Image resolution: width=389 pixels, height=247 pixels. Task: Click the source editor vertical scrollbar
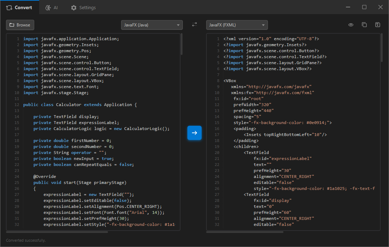tap(181, 44)
